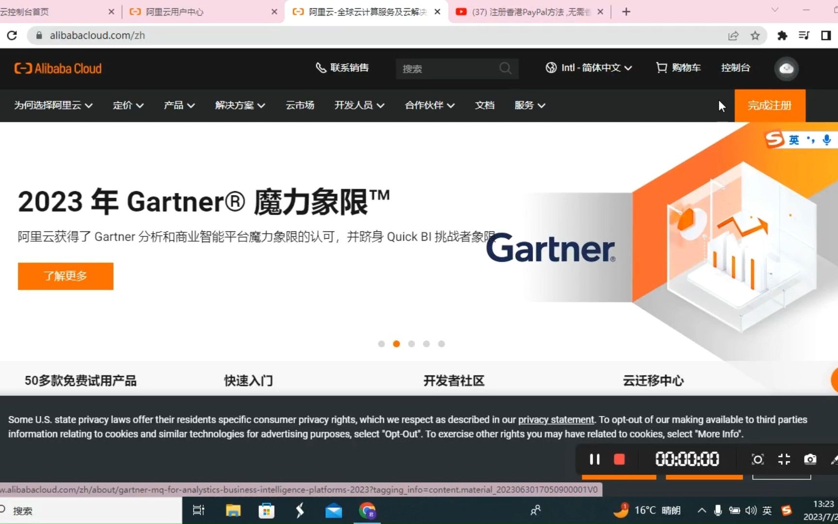Select the third carousel dot
This screenshot has height=524, width=838.
(411, 344)
